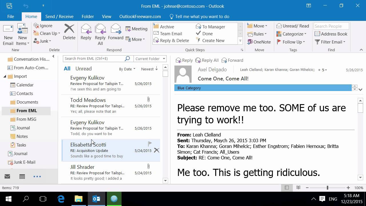This screenshot has width=366, height=206.
Task: Open the File menu
Action: (11, 17)
